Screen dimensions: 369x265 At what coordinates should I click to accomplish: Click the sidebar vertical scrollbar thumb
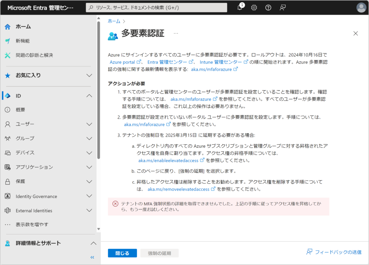[x=99, y=90]
